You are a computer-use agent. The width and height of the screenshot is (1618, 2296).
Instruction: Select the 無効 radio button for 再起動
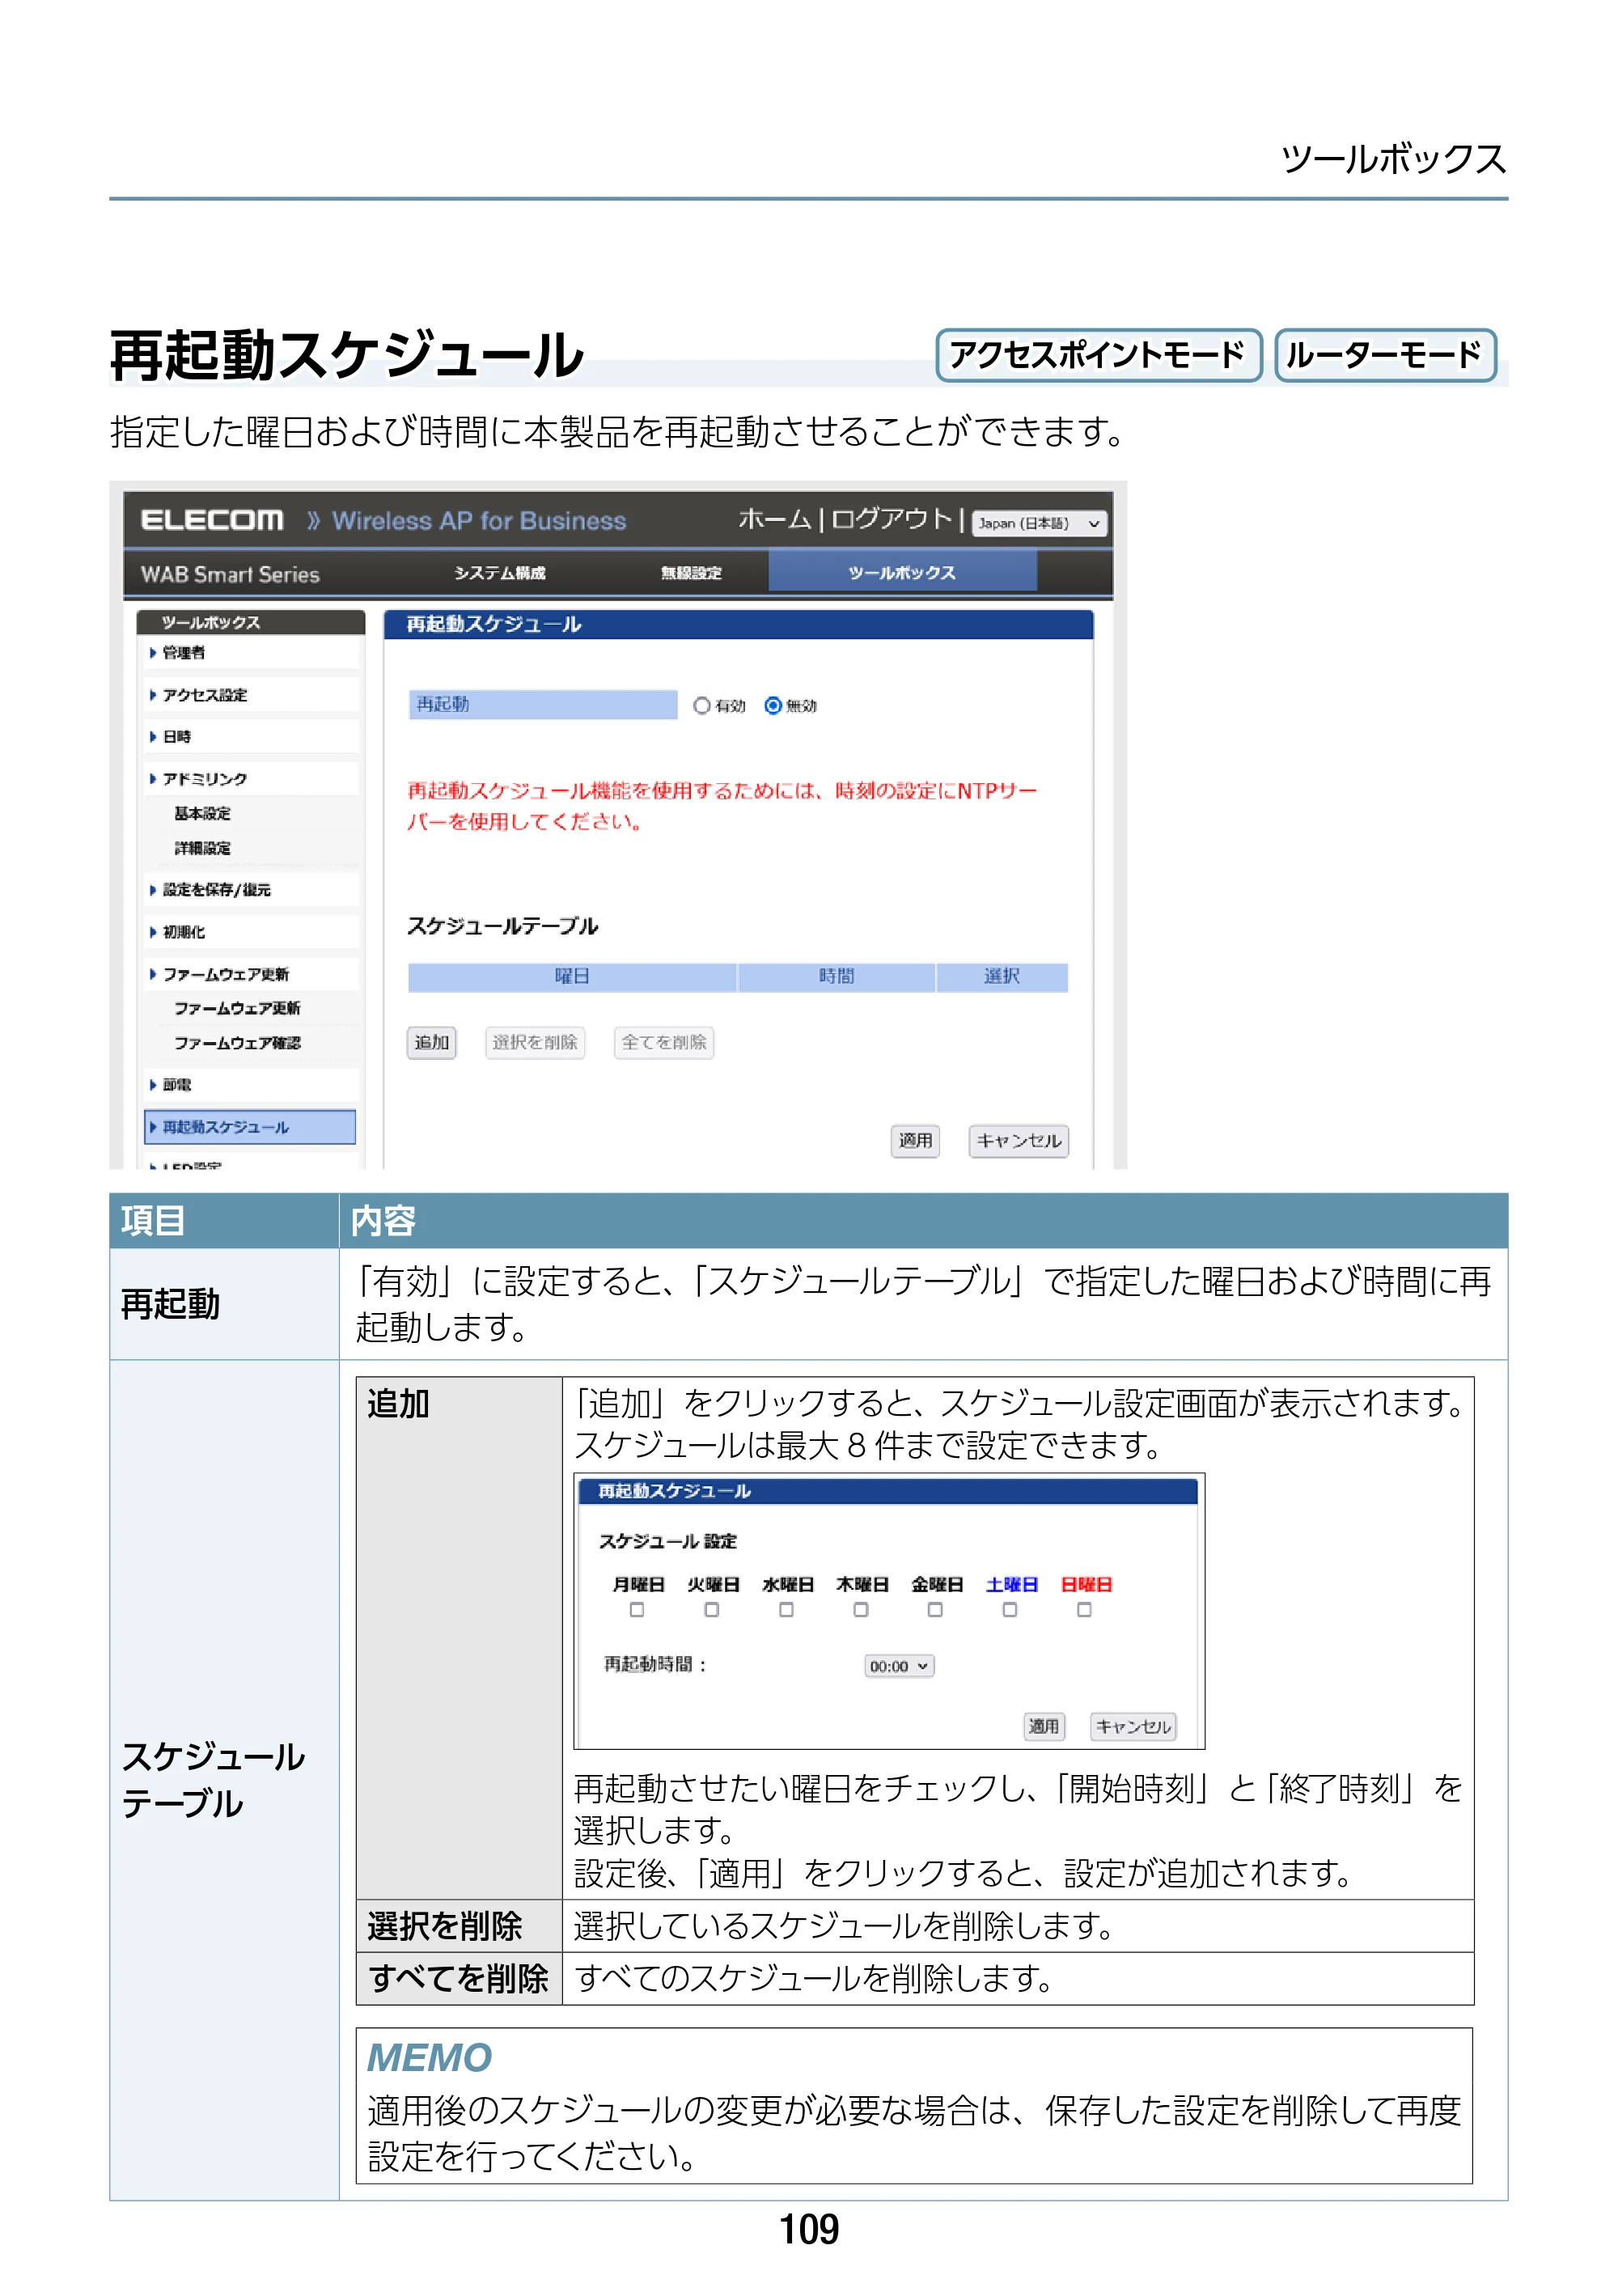[x=773, y=706]
